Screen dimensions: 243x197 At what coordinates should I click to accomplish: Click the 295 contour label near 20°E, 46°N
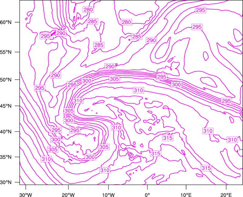click(226, 101)
